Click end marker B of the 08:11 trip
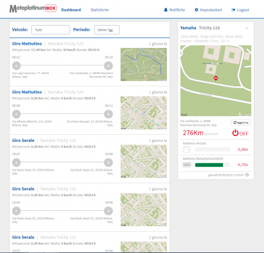Image resolution: width=264 pixels, height=253 pixels. (108, 114)
